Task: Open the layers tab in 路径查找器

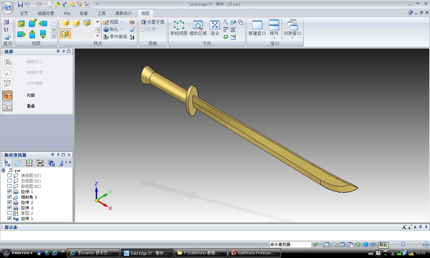Action: (x=18, y=163)
